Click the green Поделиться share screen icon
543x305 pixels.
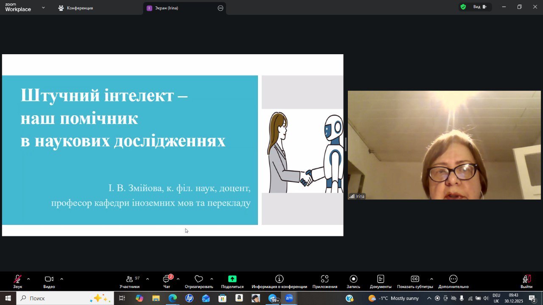tap(232, 279)
